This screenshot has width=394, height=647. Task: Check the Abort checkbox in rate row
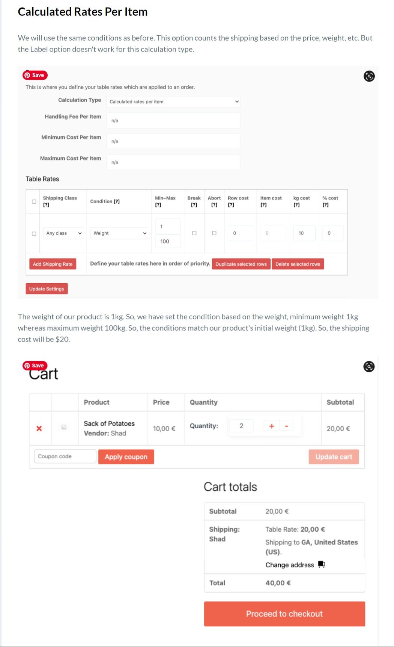[x=214, y=233]
